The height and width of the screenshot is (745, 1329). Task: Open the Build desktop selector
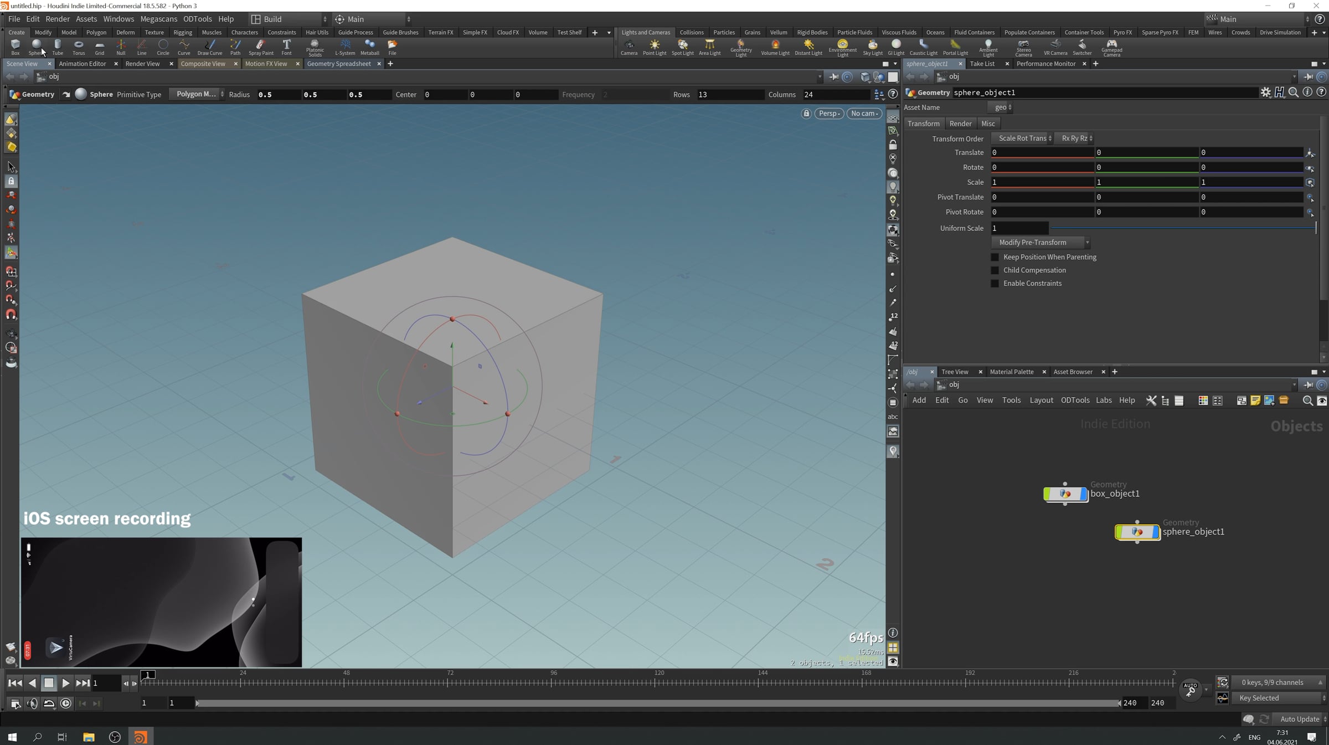(x=289, y=19)
